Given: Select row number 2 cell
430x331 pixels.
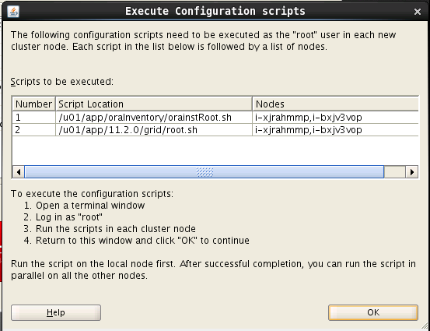Looking at the screenshot, I should coord(33,130).
